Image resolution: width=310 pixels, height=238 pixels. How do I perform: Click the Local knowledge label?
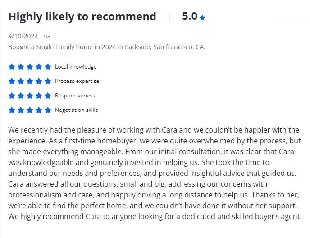pyautogui.click(x=76, y=67)
